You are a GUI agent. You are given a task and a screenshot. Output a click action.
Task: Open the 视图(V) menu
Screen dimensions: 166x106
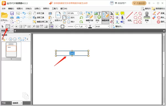[20, 9]
